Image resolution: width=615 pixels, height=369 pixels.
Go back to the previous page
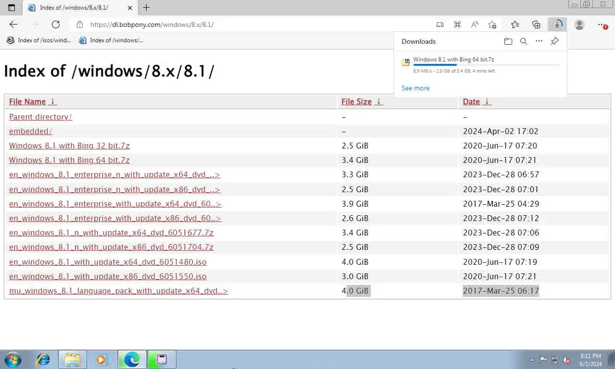tap(13, 25)
